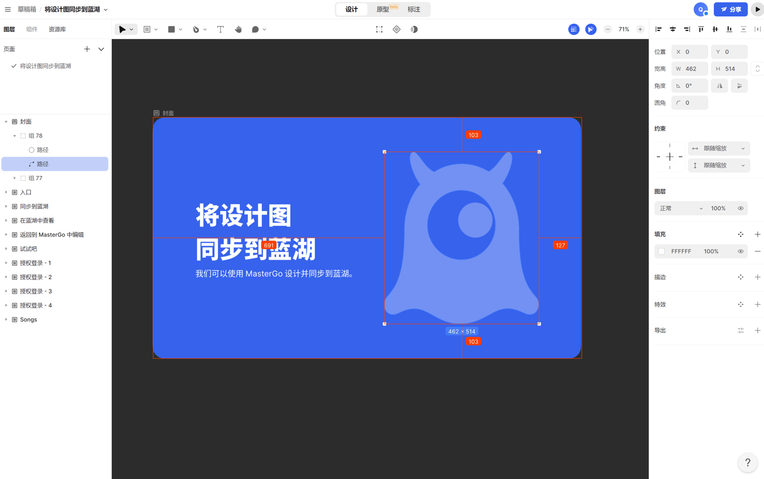The height and width of the screenshot is (479, 764).
Task: Click the 草稿箱 breadcrumb link
Action: [27, 9]
